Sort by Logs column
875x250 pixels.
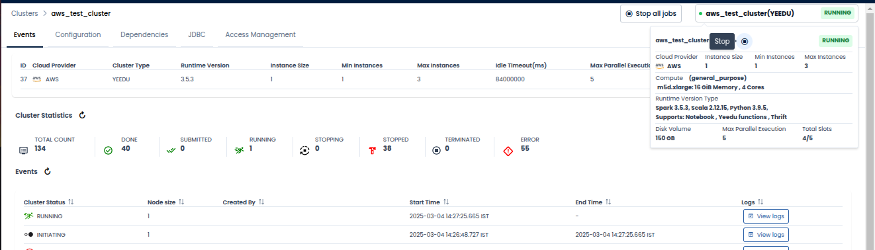coord(760,202)
